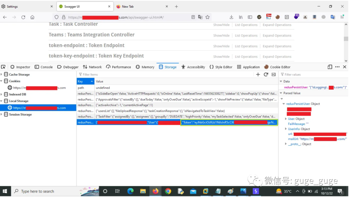Click the Filter Items input field
The image size is (349, 197).
point(166,74)
